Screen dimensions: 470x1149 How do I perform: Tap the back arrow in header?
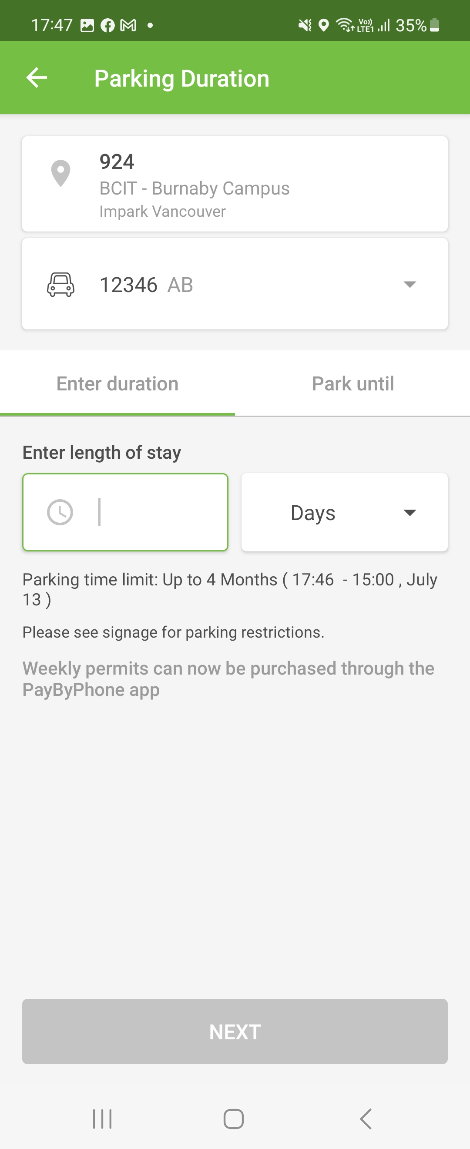[x=37, y=78]
